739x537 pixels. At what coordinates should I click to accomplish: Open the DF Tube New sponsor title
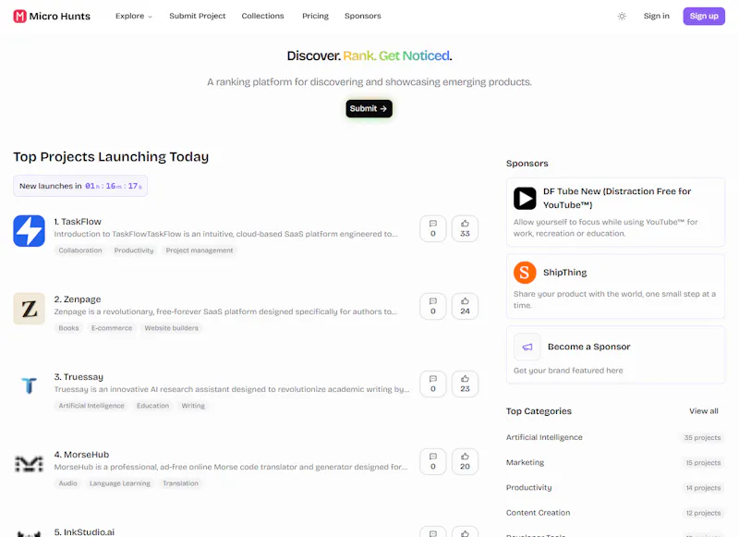click(x=617, y=198)
